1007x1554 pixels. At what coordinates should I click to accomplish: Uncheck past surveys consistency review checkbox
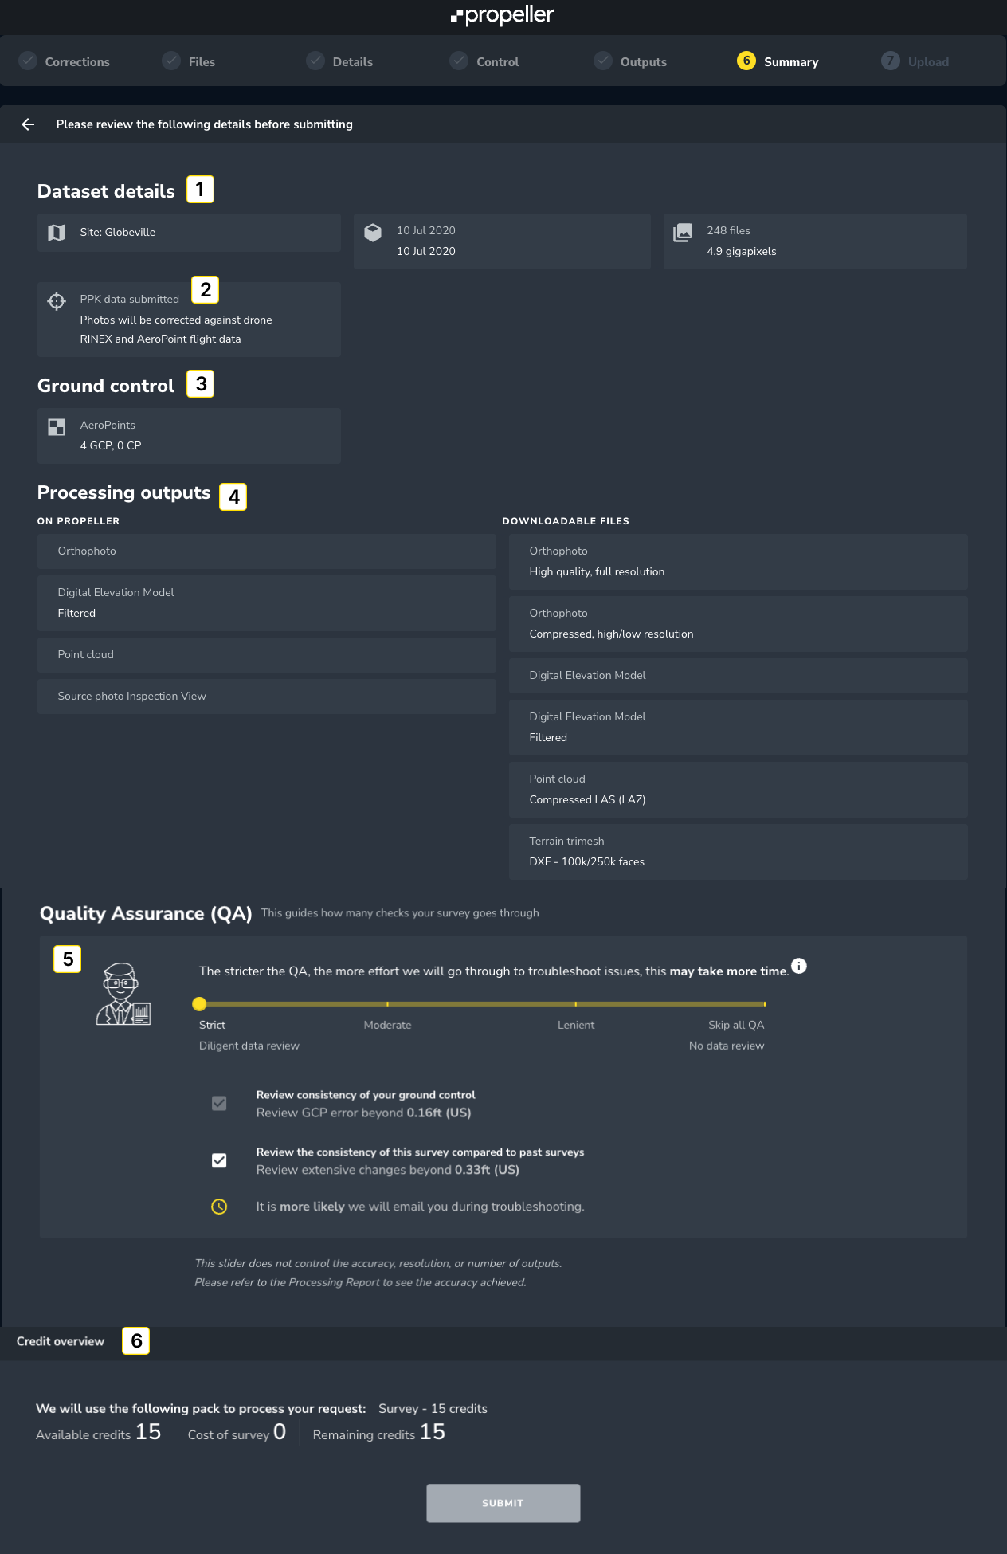[x=219, y=1160]
